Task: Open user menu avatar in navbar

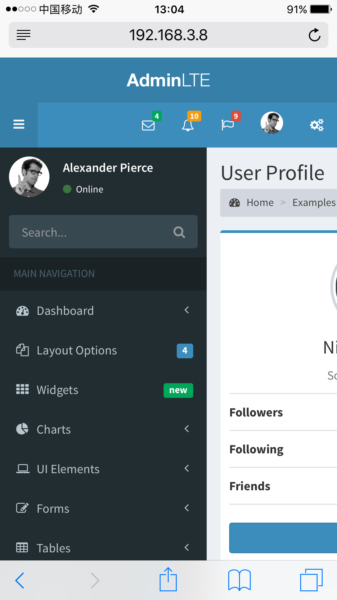Action: coord(272,123)
